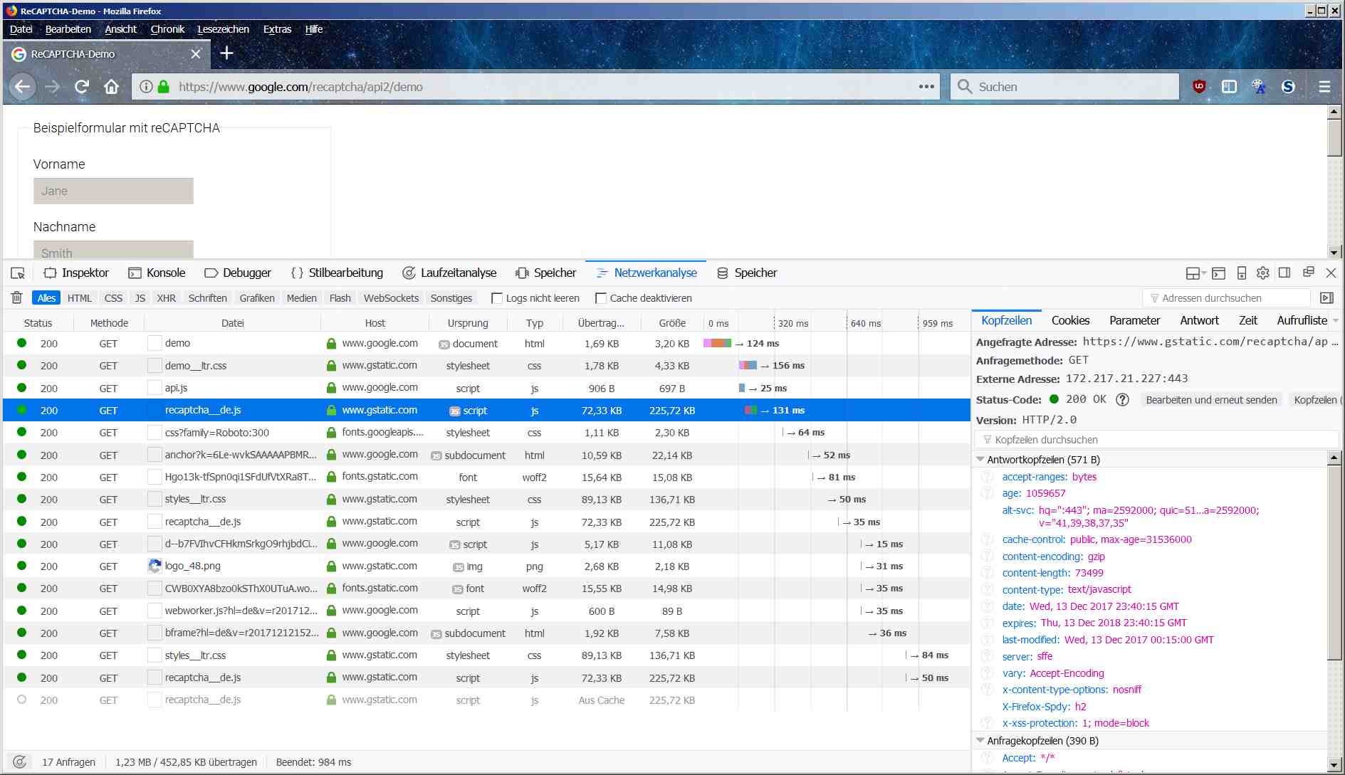Collapse the Antwortkopfzeilen section
The height and width of the screenshot is (775, 1345).
point(980,460)
